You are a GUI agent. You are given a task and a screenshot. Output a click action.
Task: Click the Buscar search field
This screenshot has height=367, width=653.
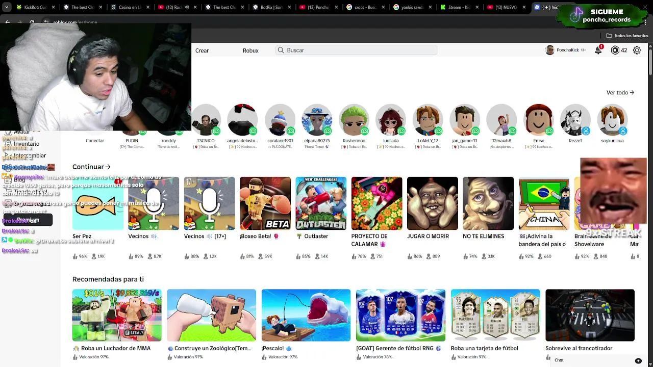click(357, 50)
